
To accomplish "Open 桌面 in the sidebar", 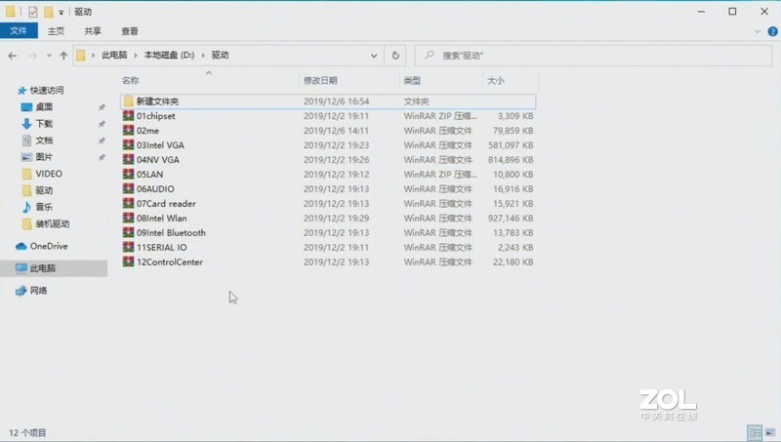I will click(44, 106).
